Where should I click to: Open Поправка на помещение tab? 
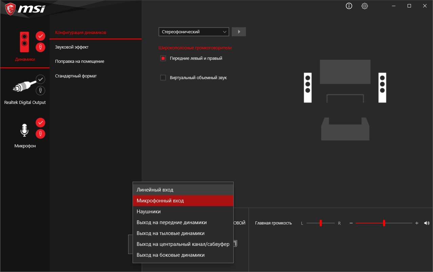click(x=80, y=61)
